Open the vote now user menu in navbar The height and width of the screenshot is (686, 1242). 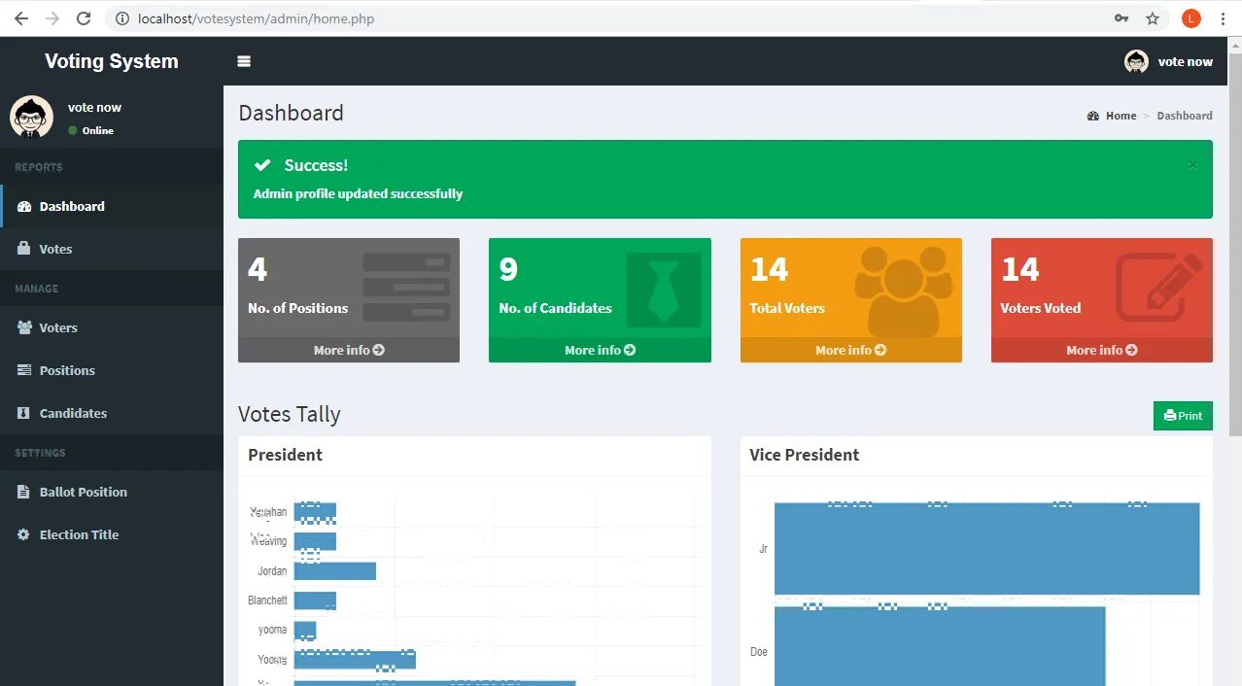(1169, 61)
